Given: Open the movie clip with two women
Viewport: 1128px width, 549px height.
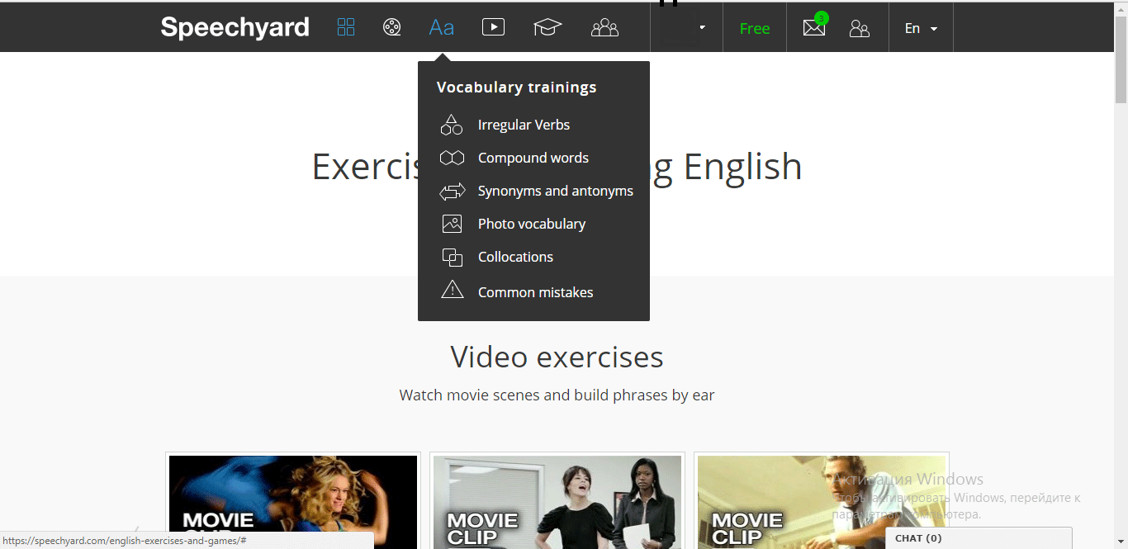Looking at the screenshot, I should click(x=557, y=501).
